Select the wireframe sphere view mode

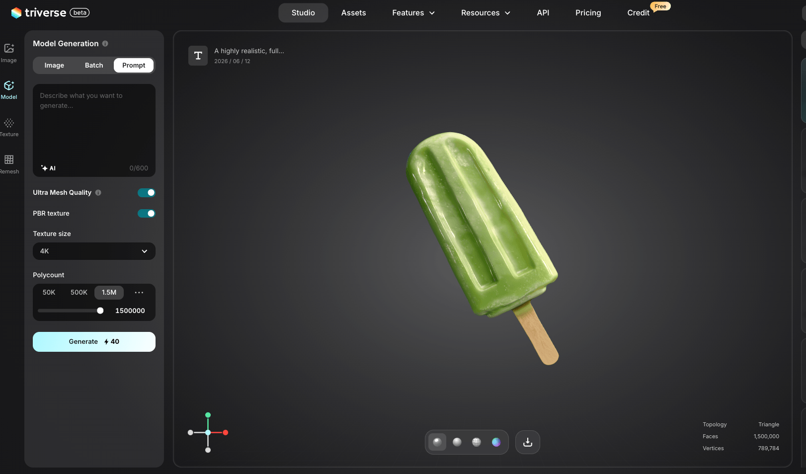pyautogui.click(x=477, y=442)
